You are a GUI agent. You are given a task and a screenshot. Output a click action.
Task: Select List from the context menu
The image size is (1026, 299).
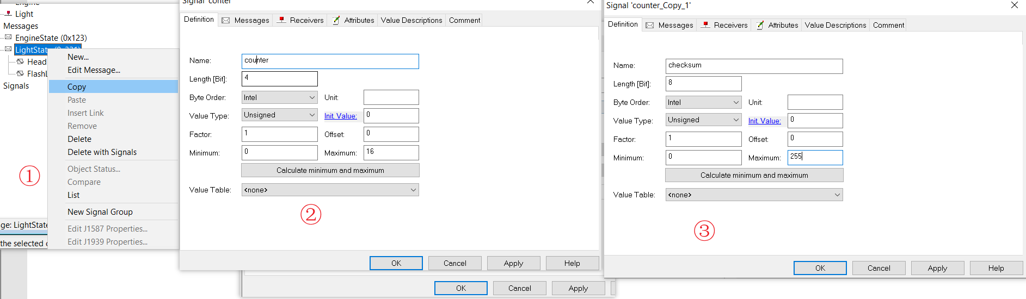coord(113,195)
